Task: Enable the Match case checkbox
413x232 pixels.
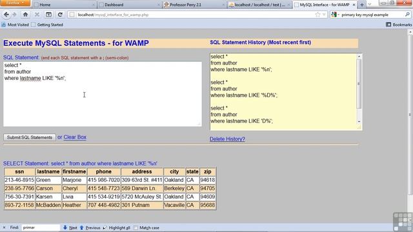Action: point(136,227)
